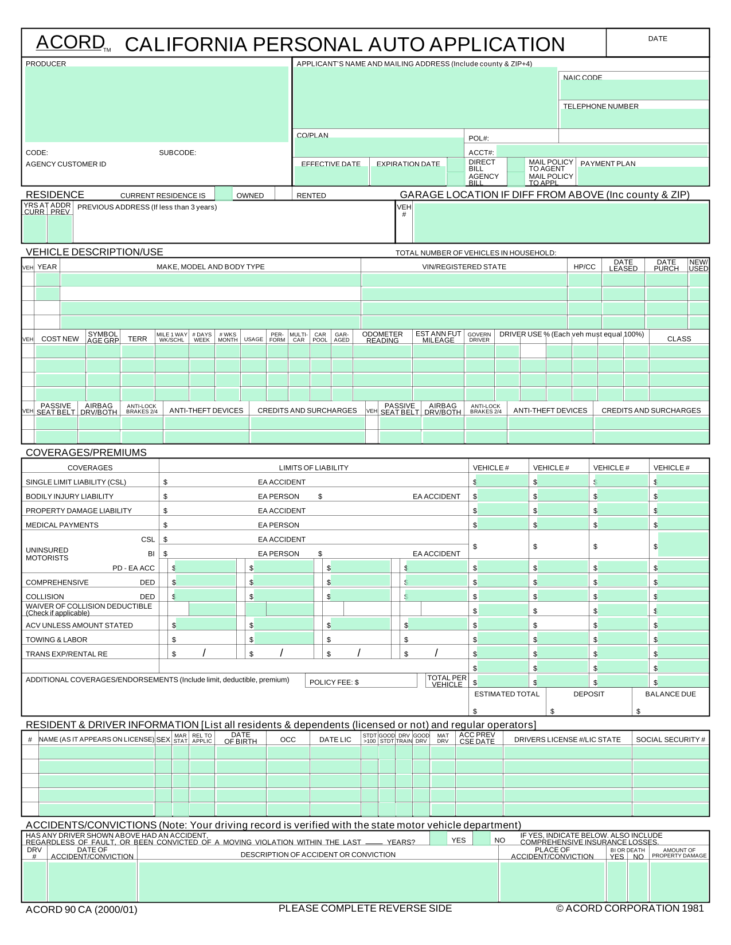The height and width of the screenshot is (945, 731).
Task: Focus the first vehicle's Bodily Injury Liability premium field
Action: coord(502,495)
